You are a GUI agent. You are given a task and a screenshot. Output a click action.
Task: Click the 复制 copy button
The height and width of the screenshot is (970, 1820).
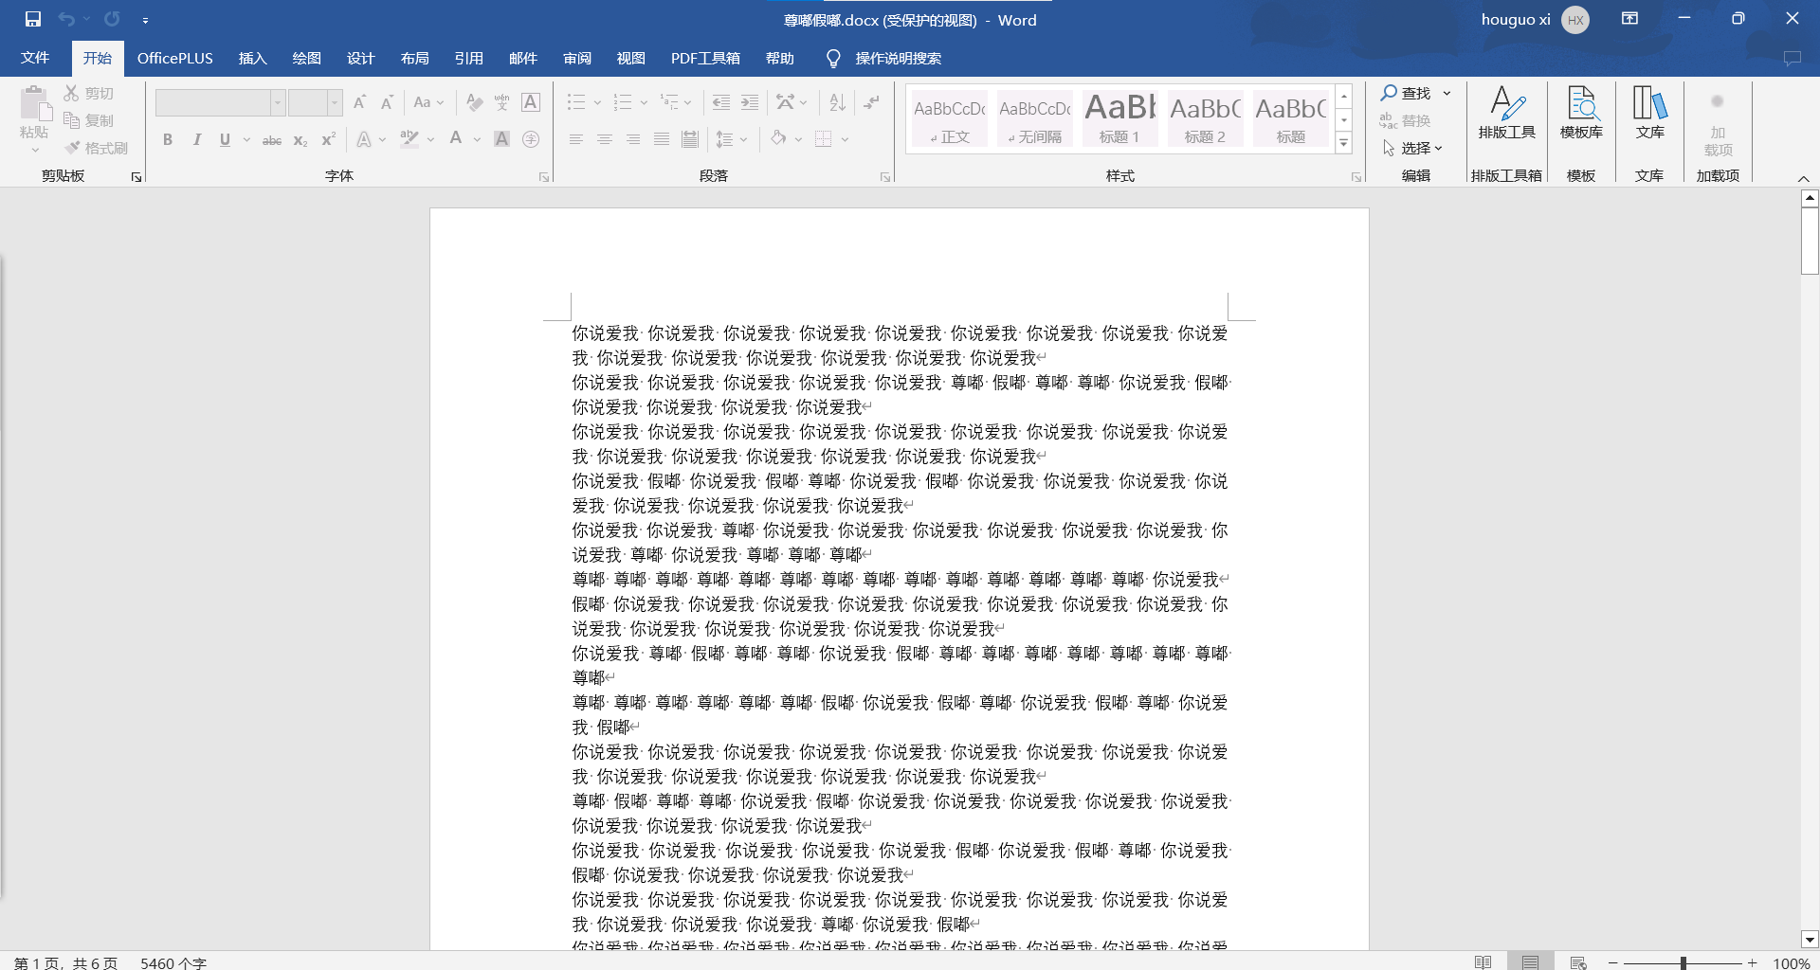[x=90, y=120]
